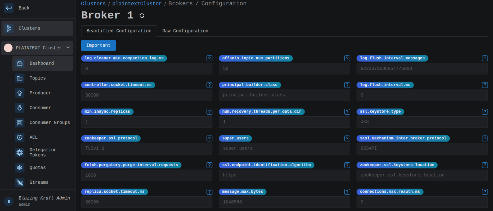Viewport: 493px width, 211px height.
Task: Show help for zookeeper.ssl.protocol
Action: pos(210,138)
